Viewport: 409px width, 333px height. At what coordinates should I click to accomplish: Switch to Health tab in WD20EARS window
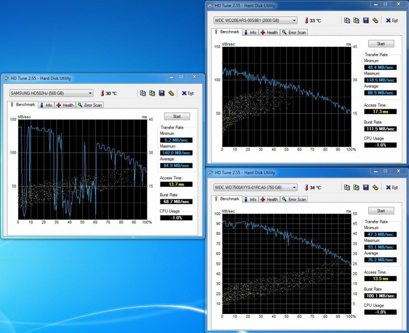click(x=269, y=32)
